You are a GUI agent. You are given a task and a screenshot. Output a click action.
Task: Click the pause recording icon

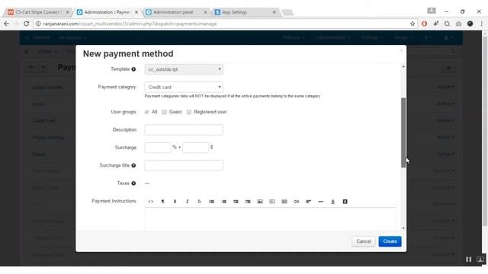pos(468,260)
